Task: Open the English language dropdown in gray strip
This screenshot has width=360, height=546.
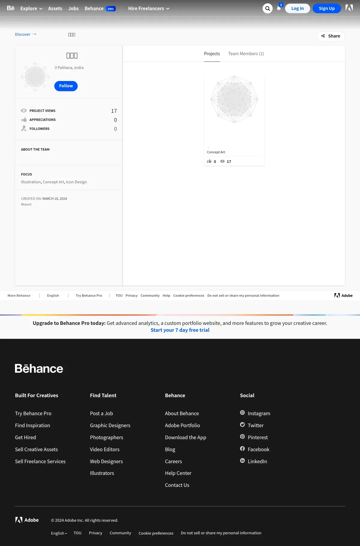Action: pos(54,295)
